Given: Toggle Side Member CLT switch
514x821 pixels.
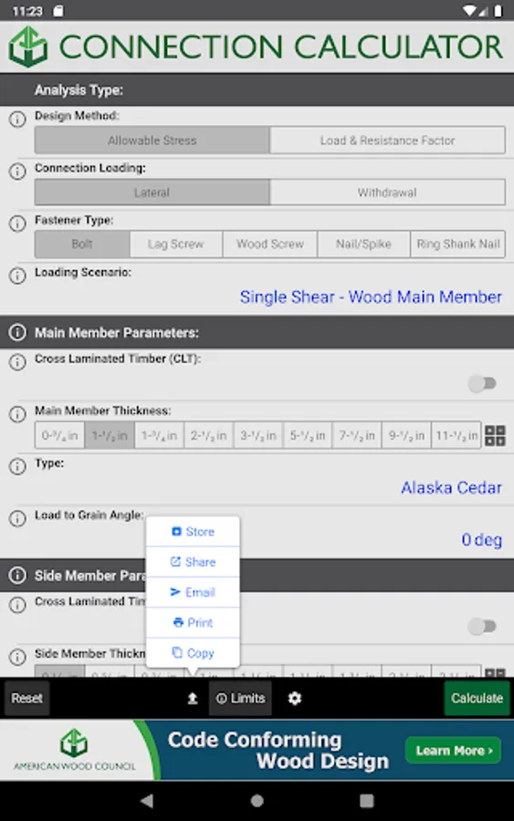Looking at the screenshot, I should click(x=483, y=626).
